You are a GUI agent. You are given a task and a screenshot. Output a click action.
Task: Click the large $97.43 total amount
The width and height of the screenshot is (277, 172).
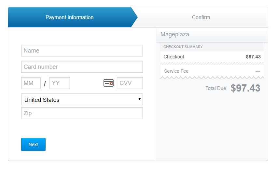[245, 88]
